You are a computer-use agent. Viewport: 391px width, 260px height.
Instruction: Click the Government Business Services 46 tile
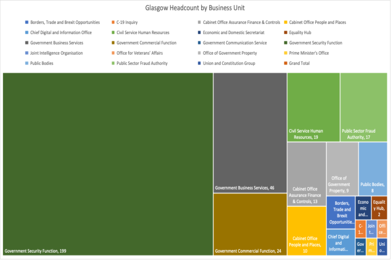[x=250, y=132]
